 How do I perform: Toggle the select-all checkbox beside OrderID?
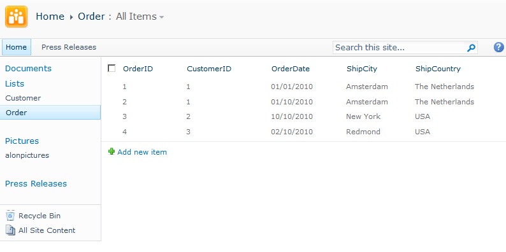coord(112,68)
